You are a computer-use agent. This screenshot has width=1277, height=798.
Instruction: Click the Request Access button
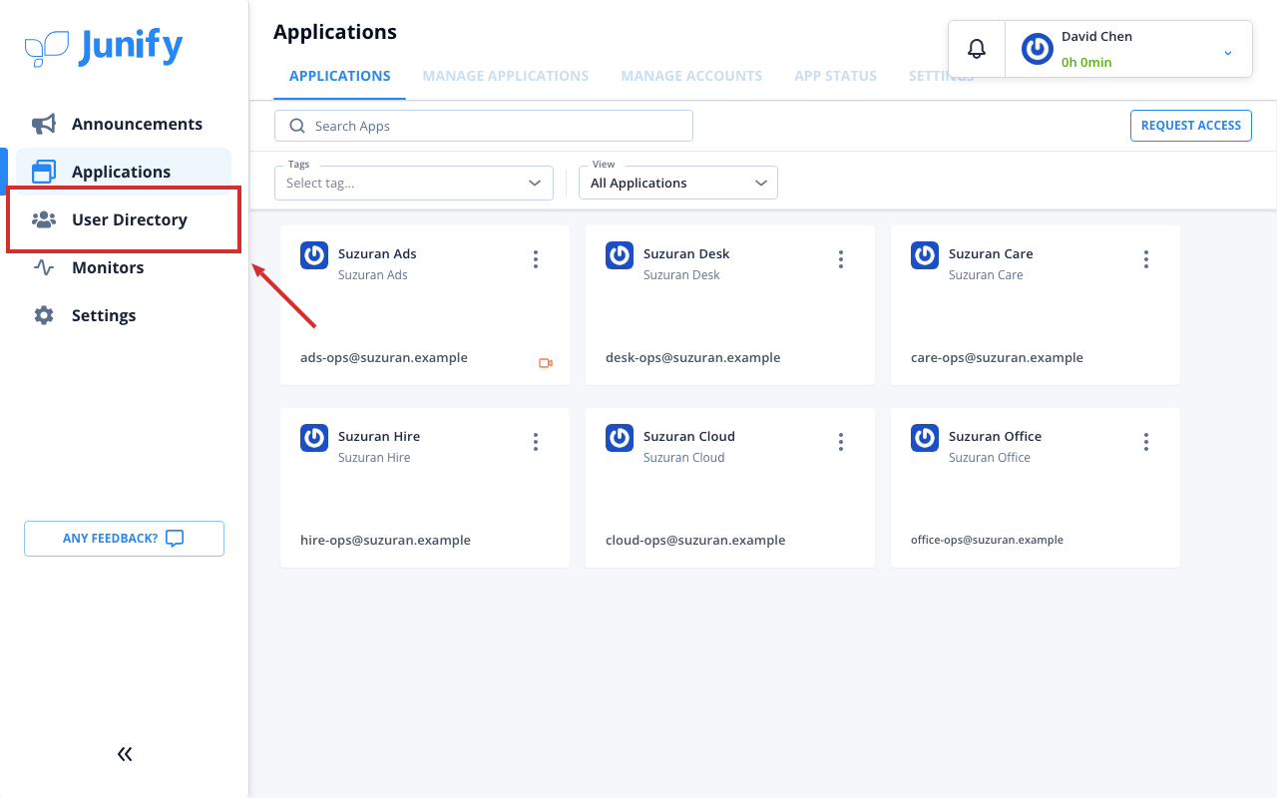point(1191,125)
